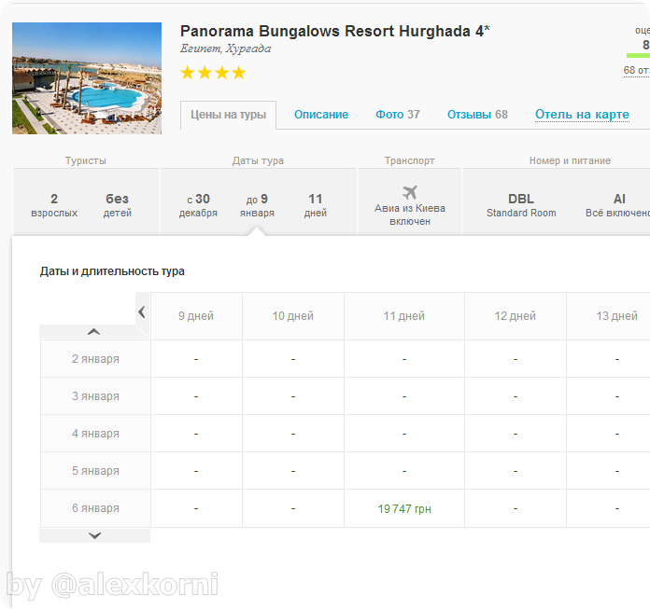Viewport: 650px width, 609px height.
Task: Open the Цены на туры tab
Action: coord(228,115)
